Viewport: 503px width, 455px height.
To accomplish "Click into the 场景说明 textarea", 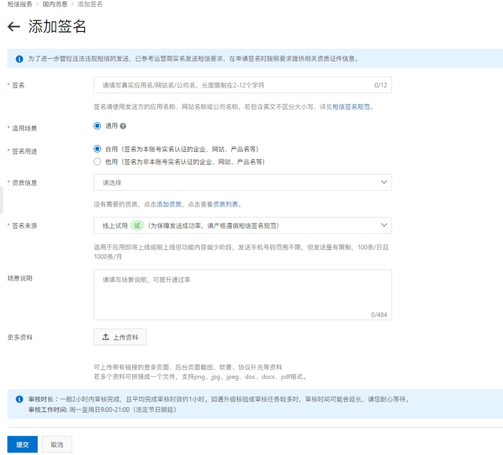I will pyautogui.click(x=243, y=294).
